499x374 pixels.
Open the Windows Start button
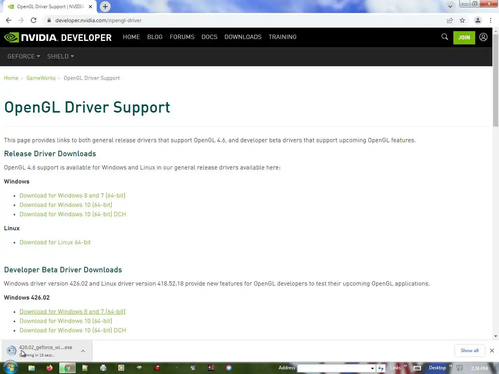point(10,367)
